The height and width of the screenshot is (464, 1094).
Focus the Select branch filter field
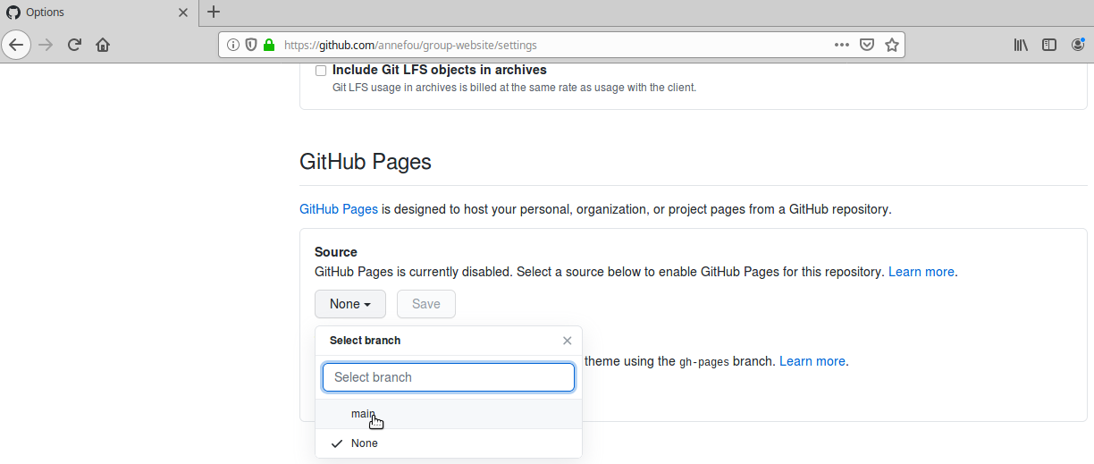[x=449, y=377]
